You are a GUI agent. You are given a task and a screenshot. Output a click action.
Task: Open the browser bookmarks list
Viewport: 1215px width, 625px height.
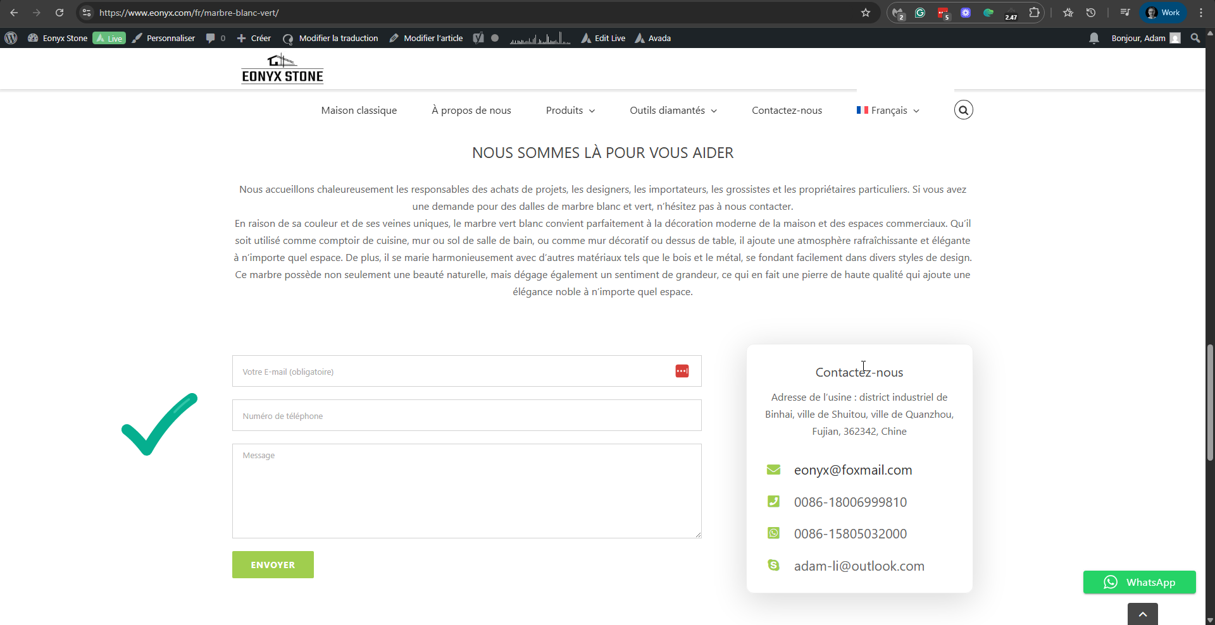click(1068, 13)
